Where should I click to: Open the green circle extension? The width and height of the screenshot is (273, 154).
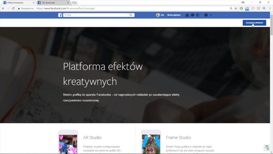click(x=241, y=8)
